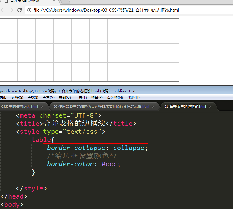Click the browser forward arrow
The height and width of the screenshot is (209, 233).
pos(11,10)
